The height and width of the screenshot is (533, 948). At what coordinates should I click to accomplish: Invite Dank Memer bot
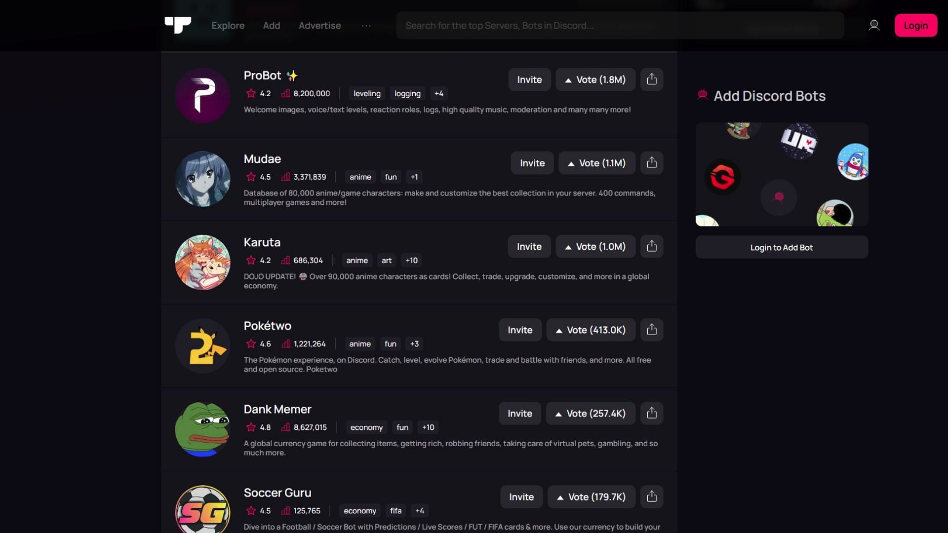point(519,413)
